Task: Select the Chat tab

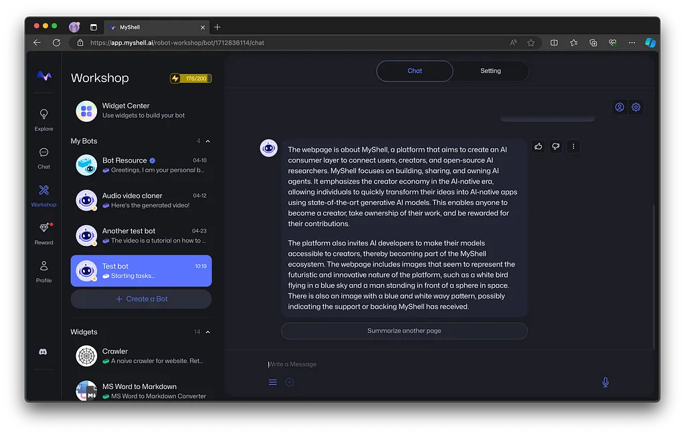Action: 415,71
